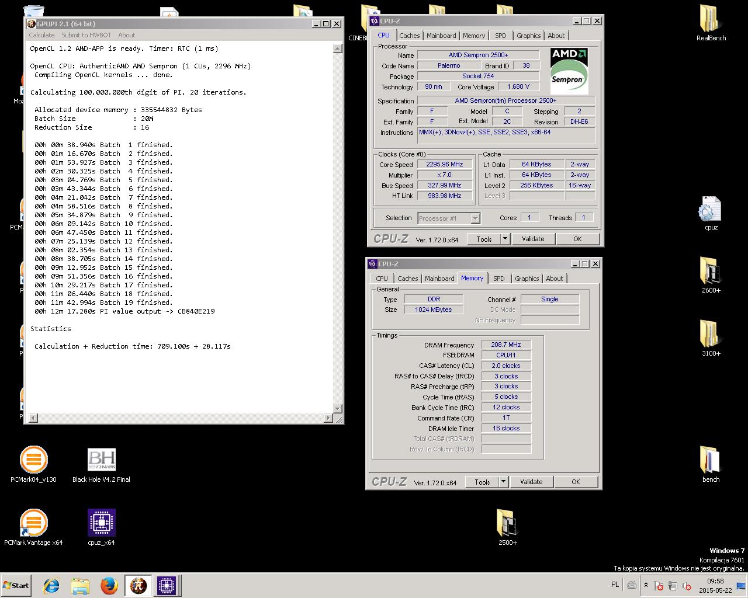Select the Graphics tab in upper CPU-Z
Screen dimensions: 748x598
[528, 36]
